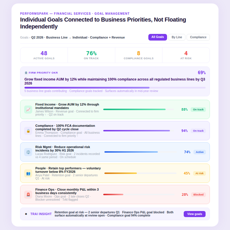Click the 'Individual Goals Connected' page heading
Viewport: 230px width, 230px height.
click(103, 23)
